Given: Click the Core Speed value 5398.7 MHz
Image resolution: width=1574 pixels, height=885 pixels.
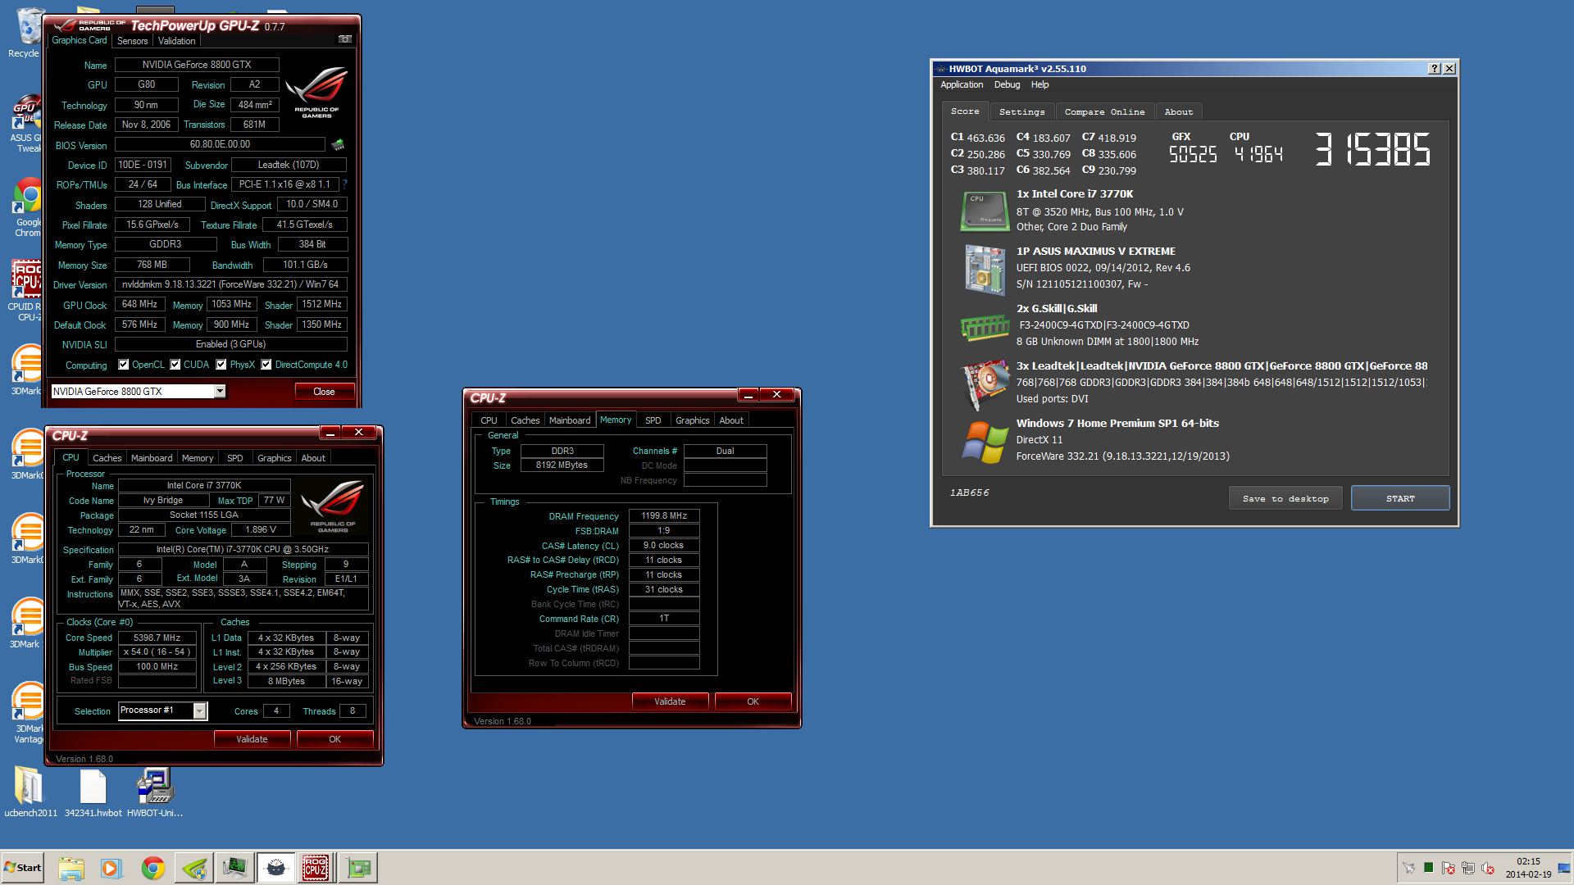Looking at the screenshot, I should click(x=157, y=638).
